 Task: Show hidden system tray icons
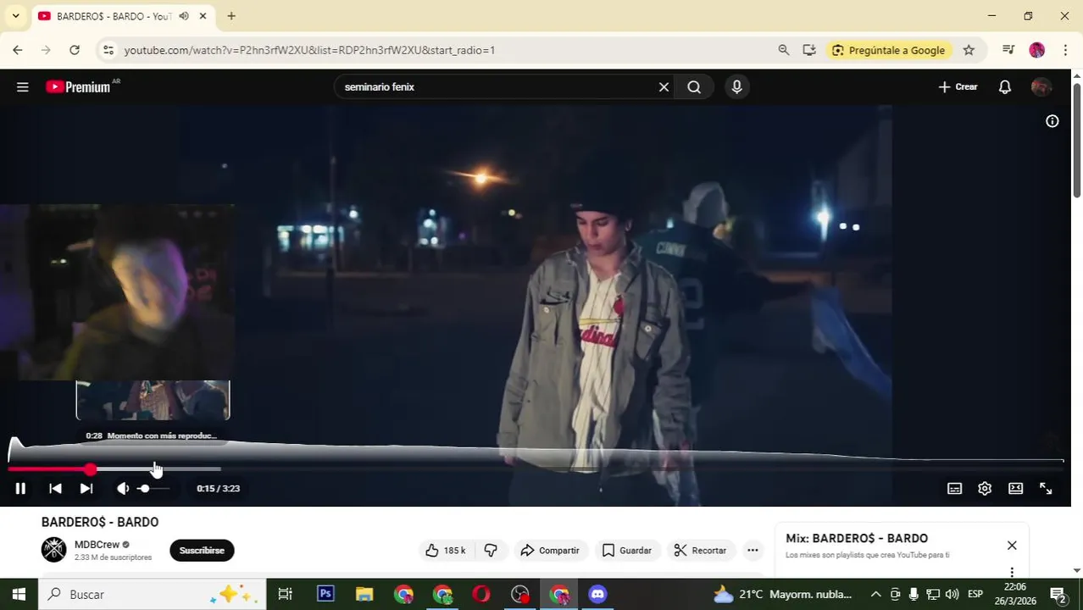875,594
